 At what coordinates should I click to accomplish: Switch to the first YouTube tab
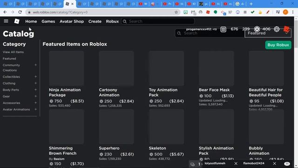tap(143, 4)
